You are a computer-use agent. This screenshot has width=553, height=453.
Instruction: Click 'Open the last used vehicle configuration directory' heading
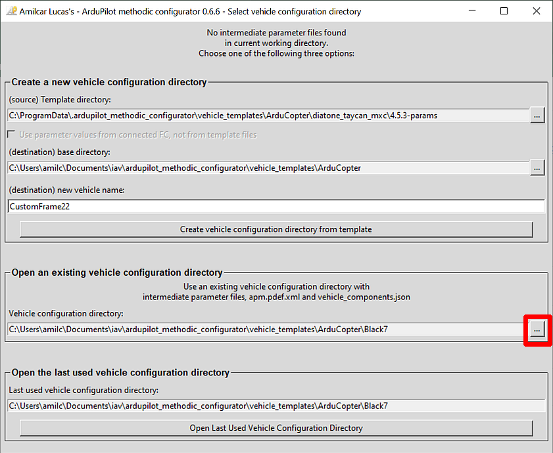[x=120, y=373]
